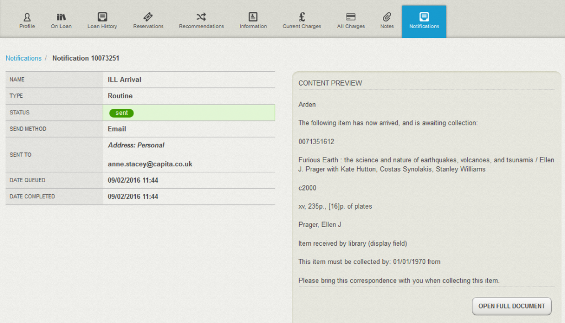This screenshot has height=323, width=565.
Task: Select the ILL Arrival name value
Action: click(x=125, y=80)
